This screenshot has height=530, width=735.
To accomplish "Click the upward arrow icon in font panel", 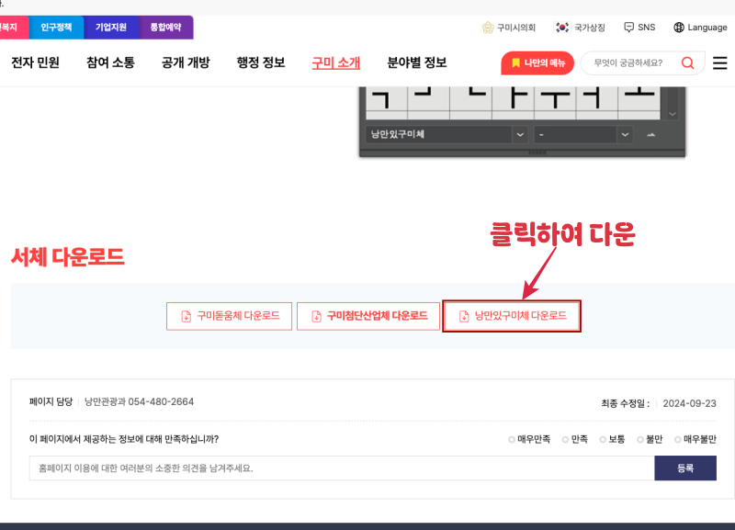I will [x=650, y=134].
